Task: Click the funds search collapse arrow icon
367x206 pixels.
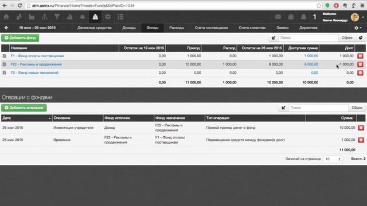Action: [274, 38]
